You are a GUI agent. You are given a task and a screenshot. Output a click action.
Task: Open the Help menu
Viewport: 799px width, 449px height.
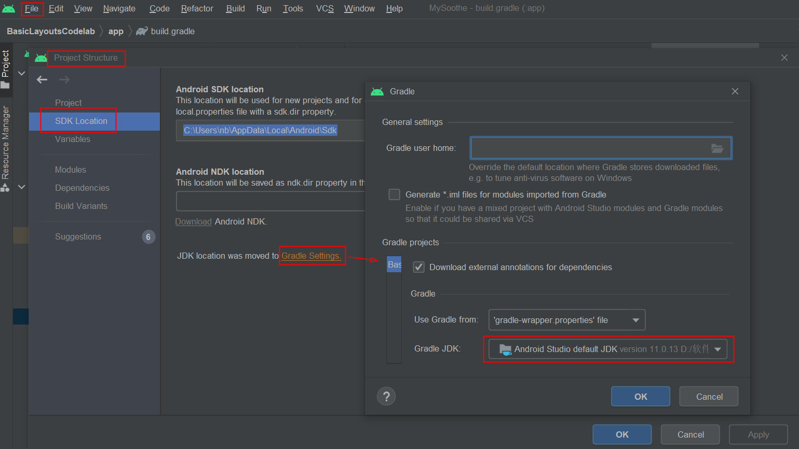(395, 9)
